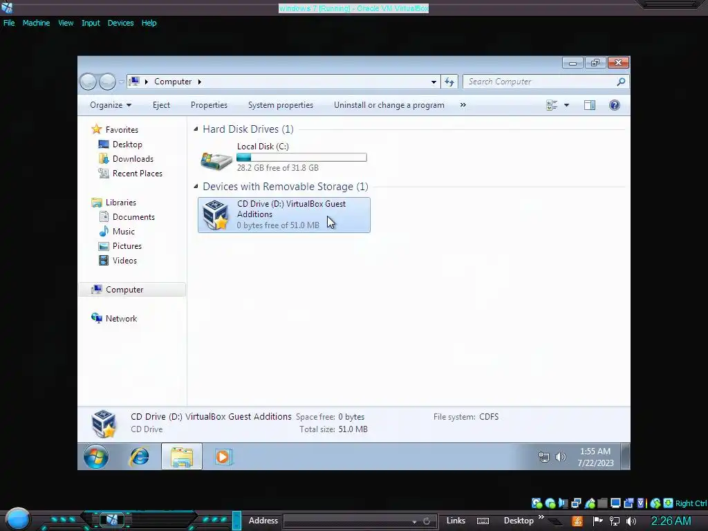
Task: Click VirtualBox optical disk status icon
Action: [550, 503]
